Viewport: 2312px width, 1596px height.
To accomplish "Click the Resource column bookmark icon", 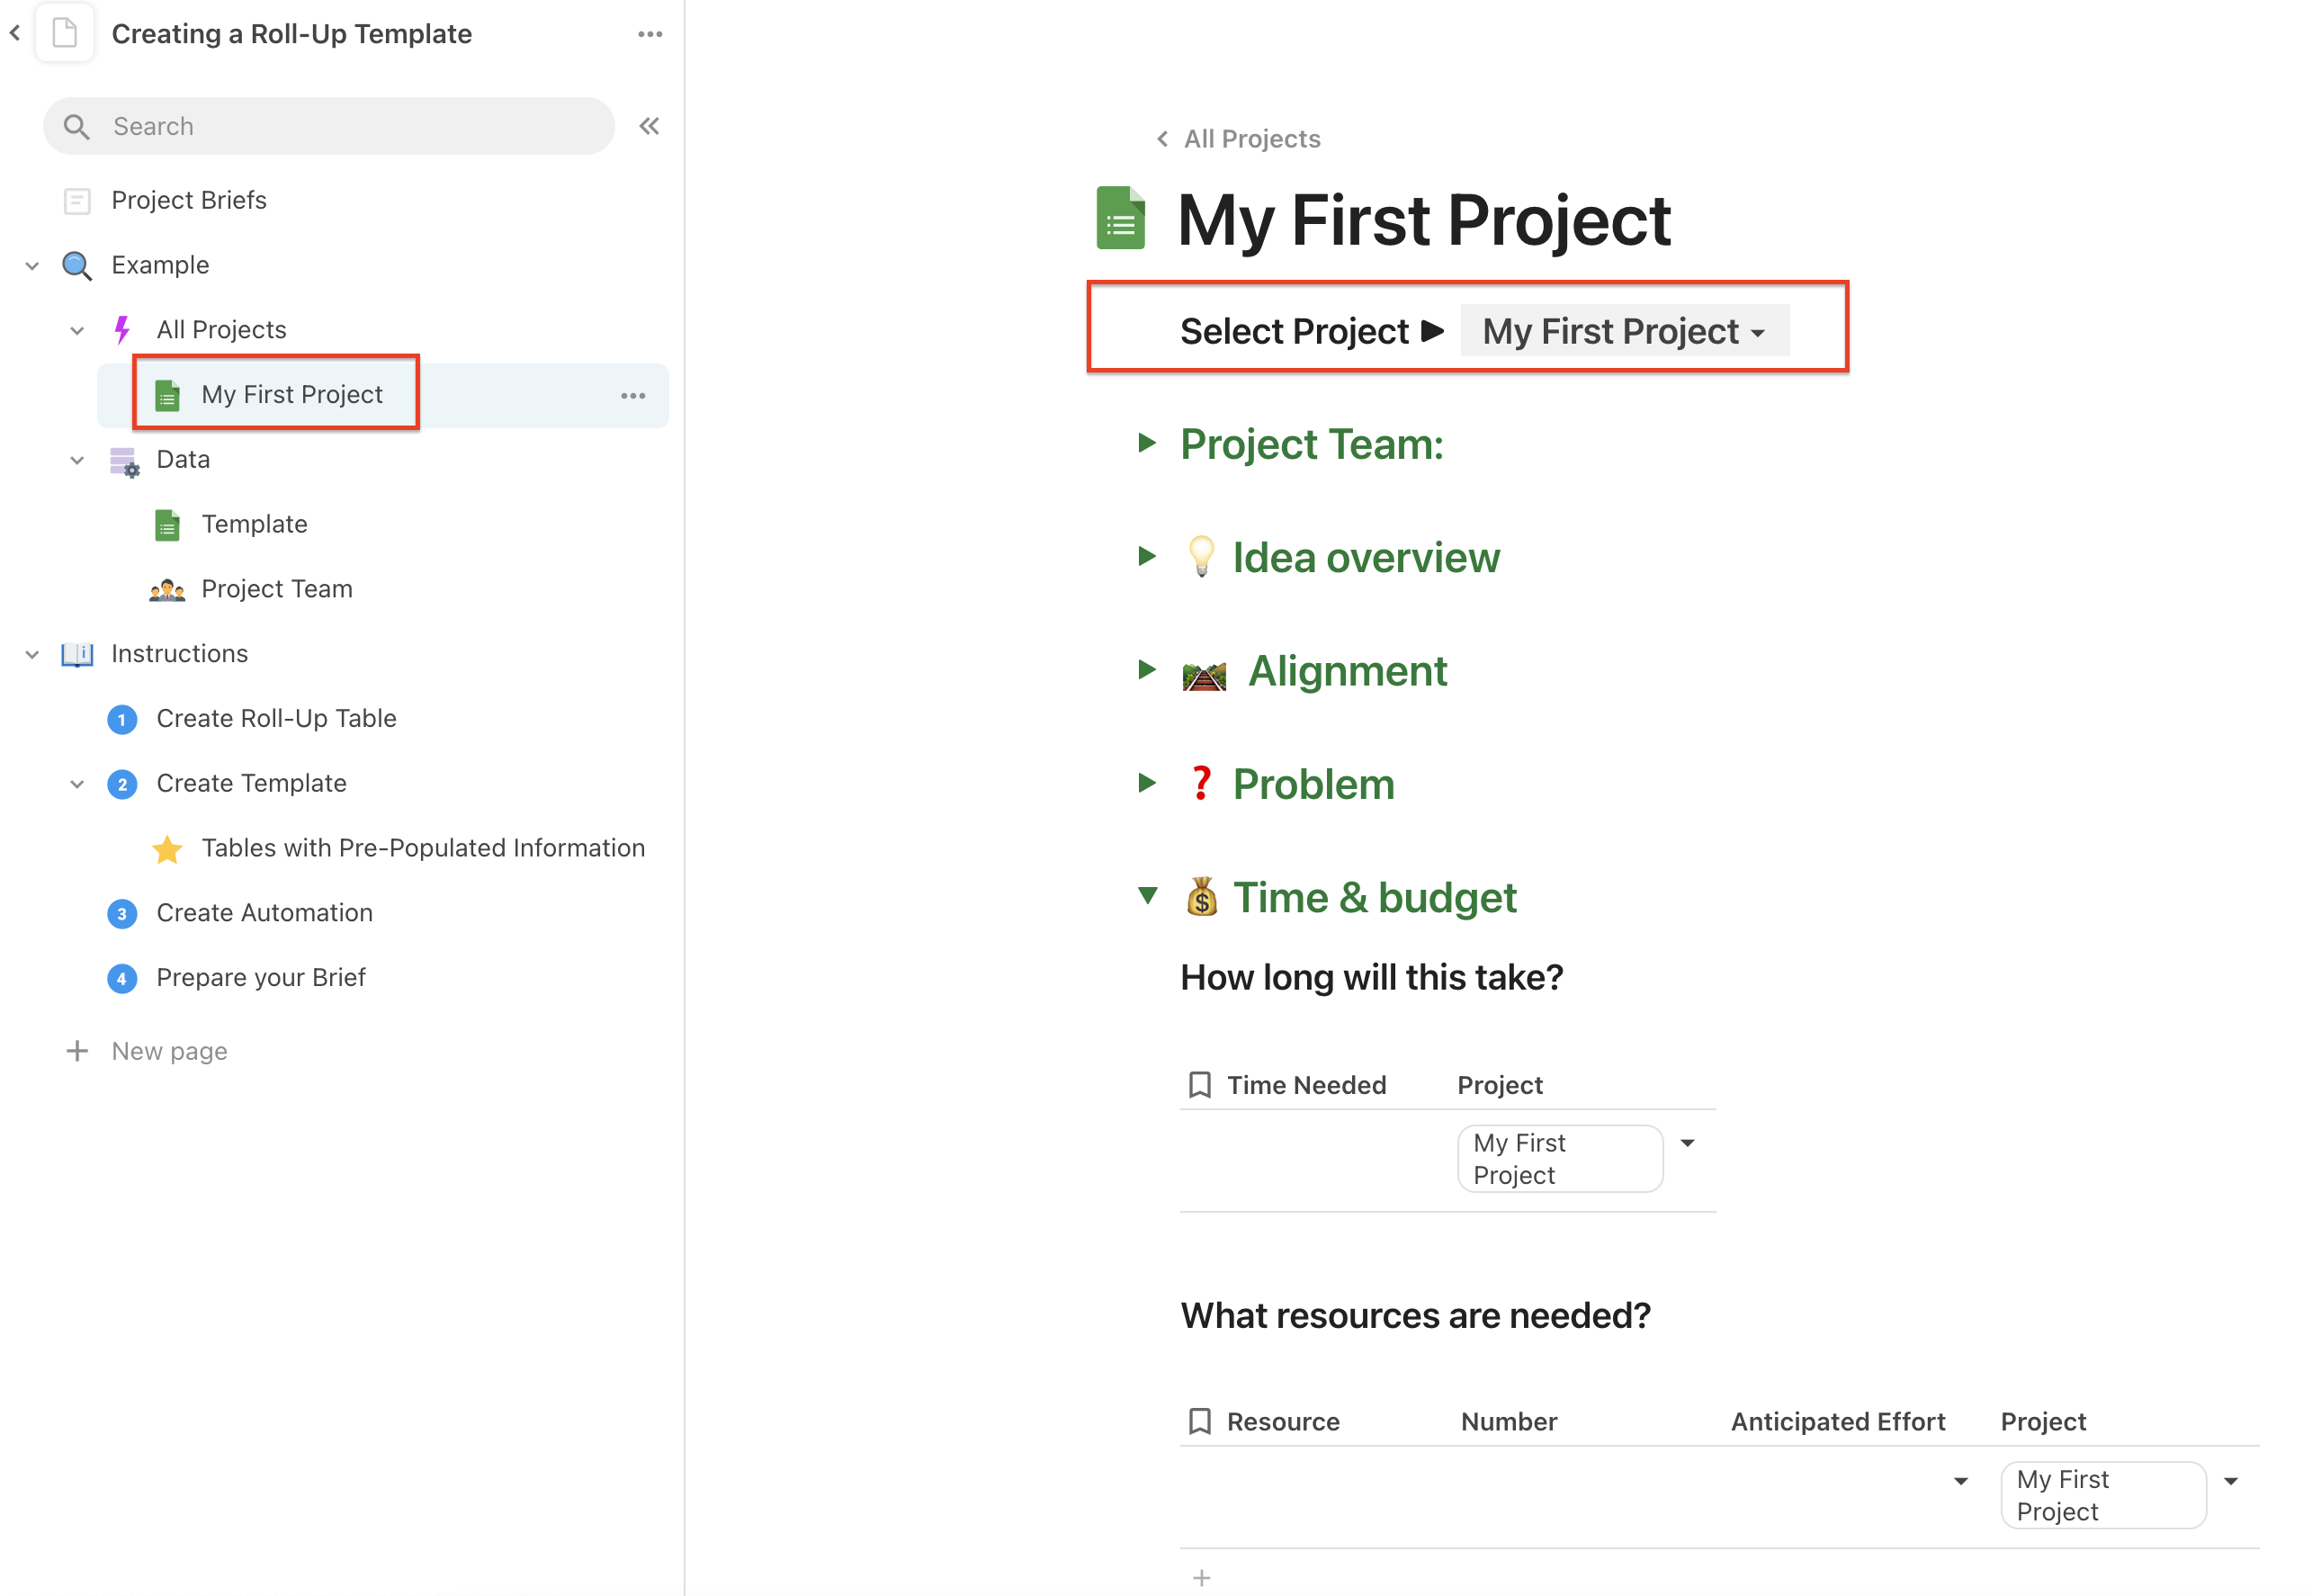I will click(1199, 1421).
